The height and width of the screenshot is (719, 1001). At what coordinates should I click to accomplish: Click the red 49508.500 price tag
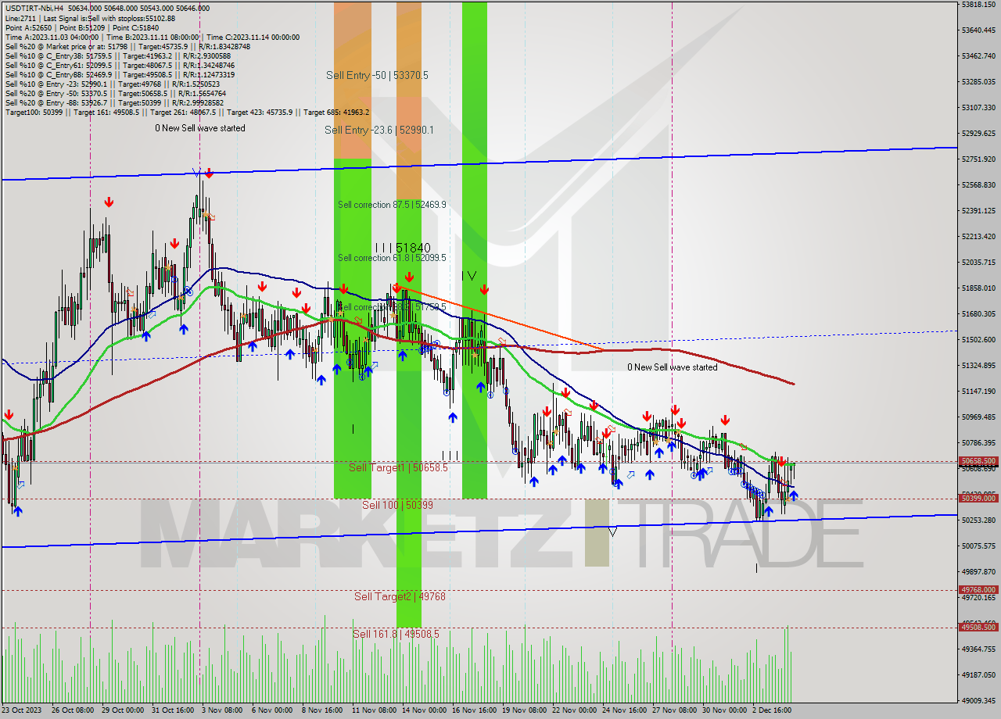click(978, 627)
